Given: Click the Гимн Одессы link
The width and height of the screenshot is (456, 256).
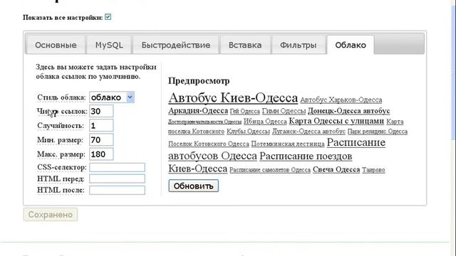Looking at the screenshot, I should (284, 111).
